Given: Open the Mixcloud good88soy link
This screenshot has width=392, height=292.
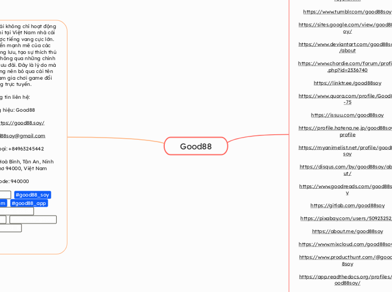Looking at the screenshot, I should click(345, 244).
